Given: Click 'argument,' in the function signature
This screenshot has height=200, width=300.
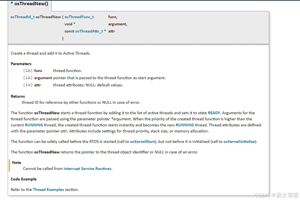Looking at the screenshot, I should click(118, 24).
